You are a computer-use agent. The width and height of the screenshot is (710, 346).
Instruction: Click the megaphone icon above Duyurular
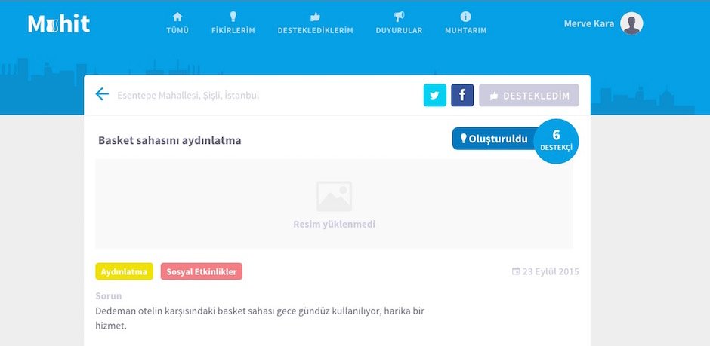click(399, 17)
